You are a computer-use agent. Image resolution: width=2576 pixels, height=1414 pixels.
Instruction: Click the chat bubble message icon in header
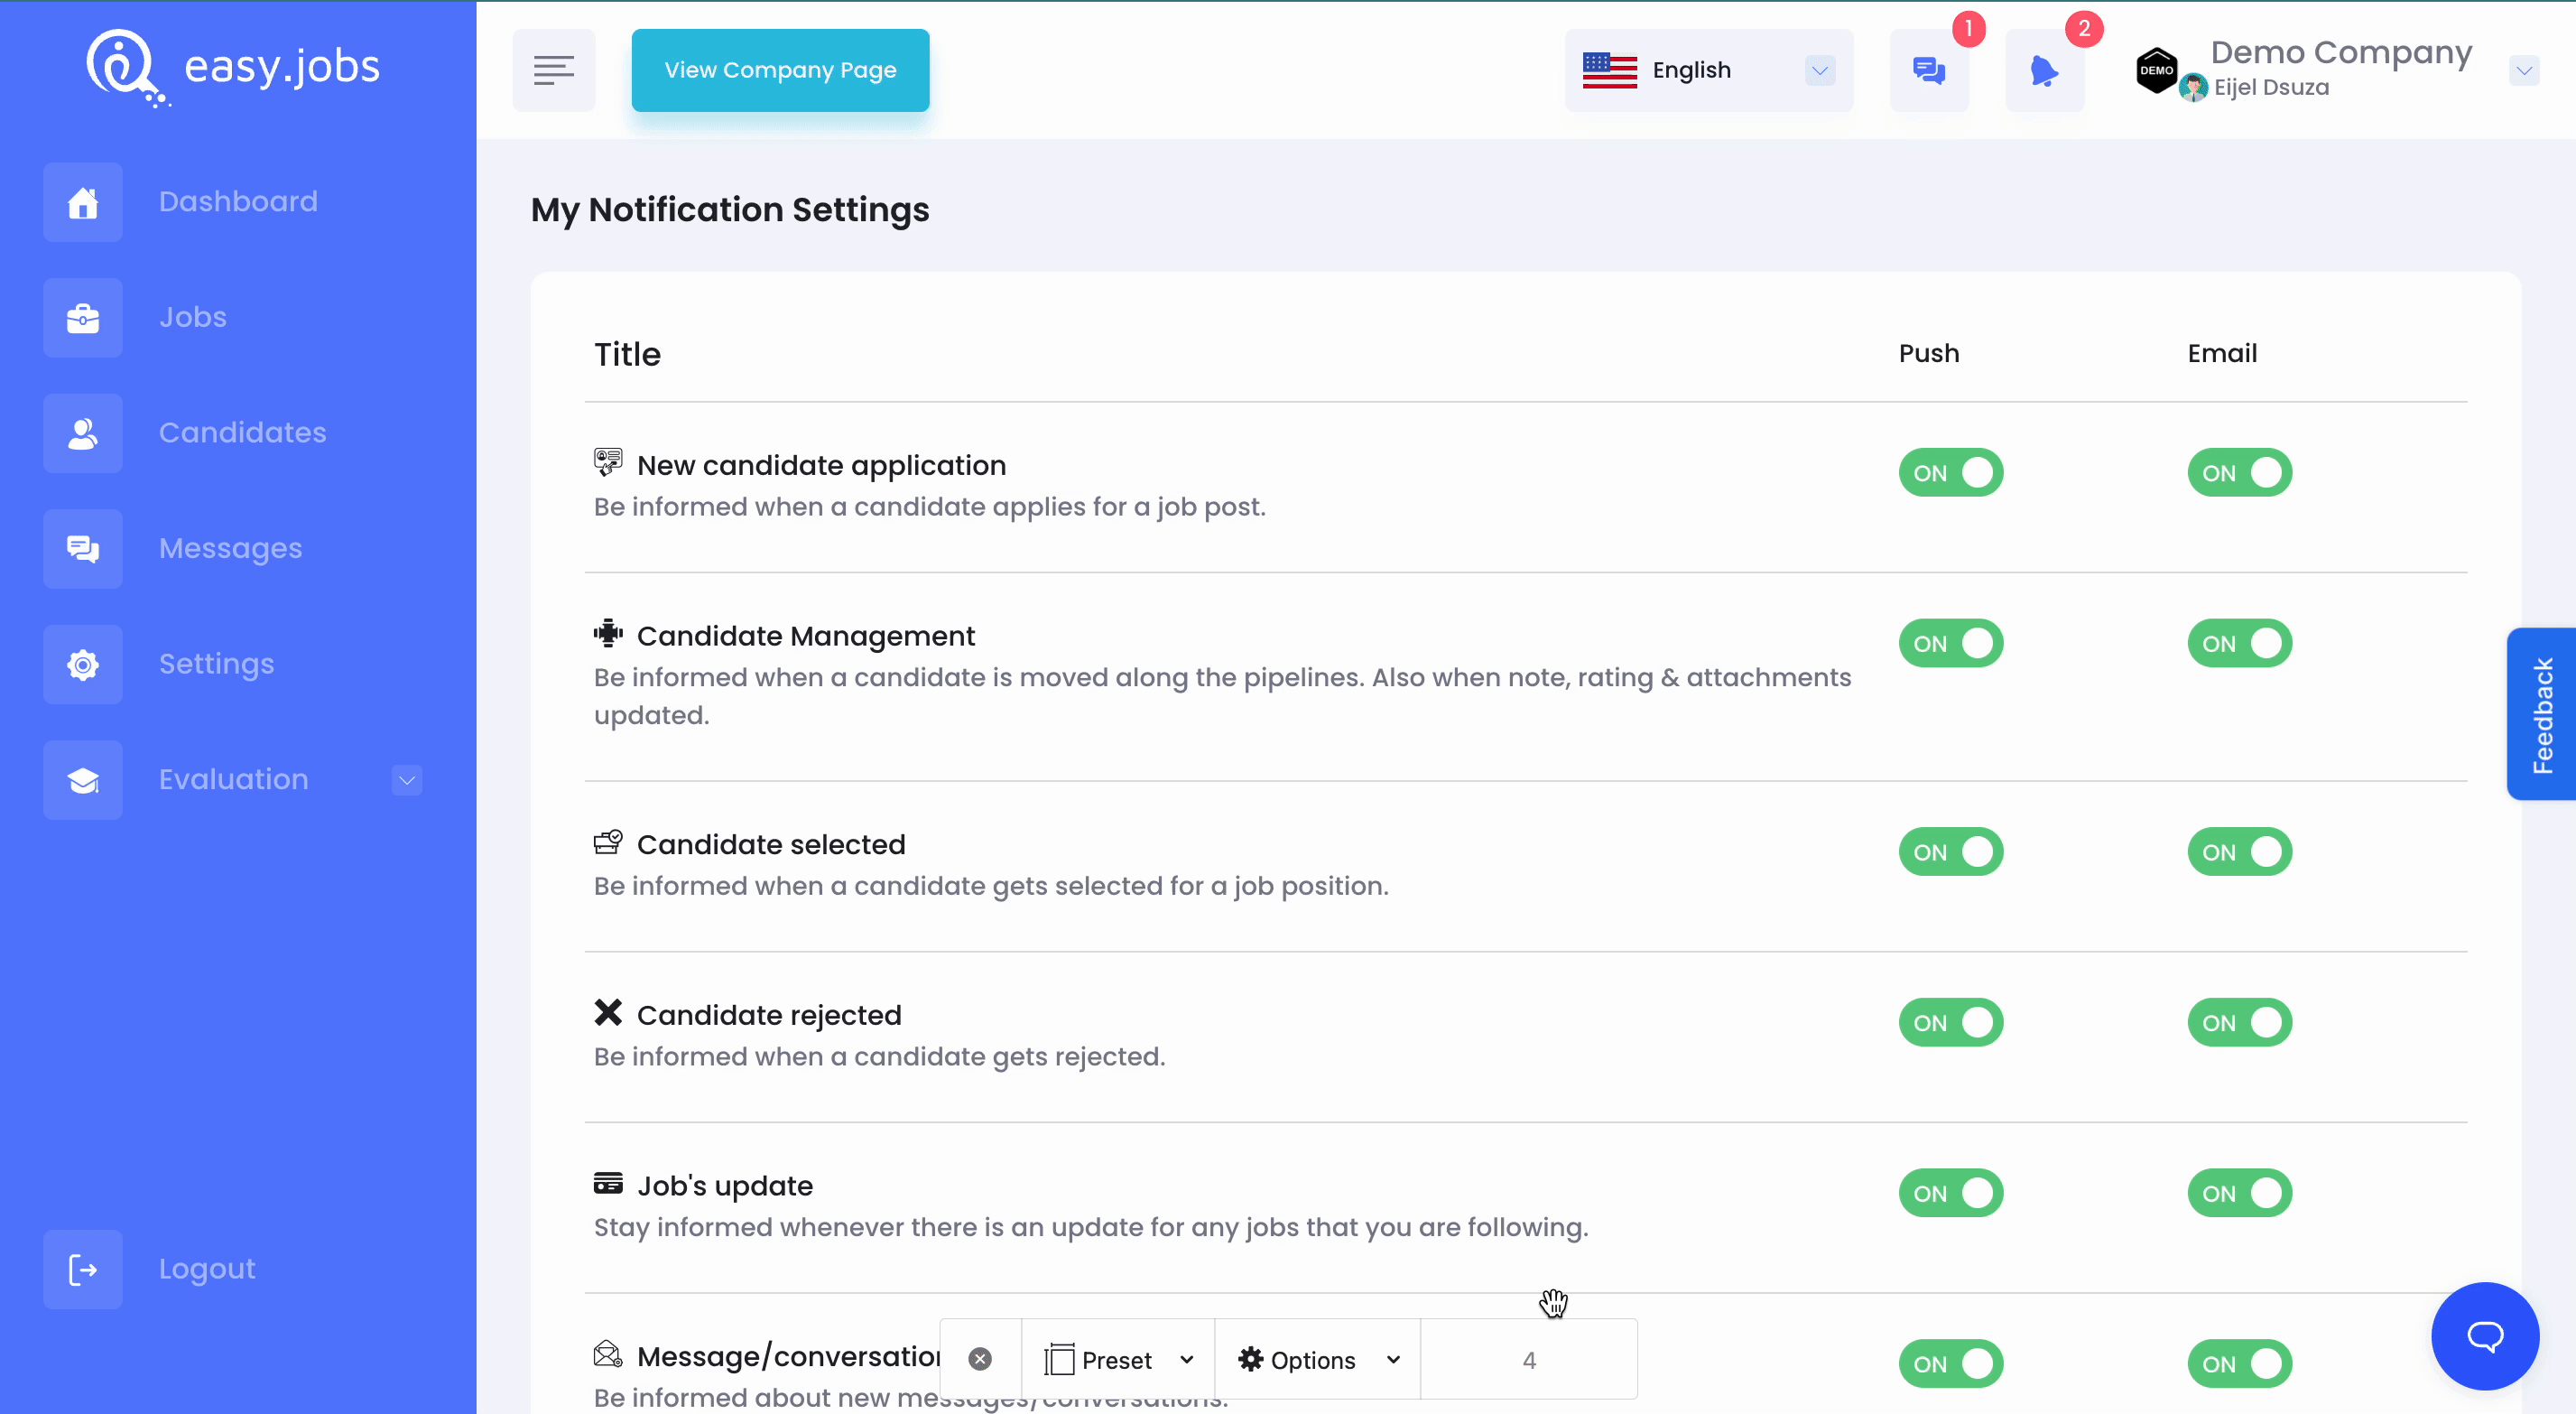point(1929,70)
